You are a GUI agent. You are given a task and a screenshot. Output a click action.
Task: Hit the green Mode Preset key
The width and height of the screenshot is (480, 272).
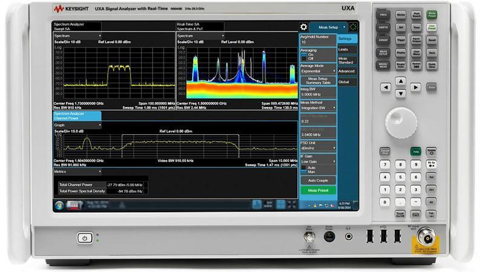432,15
